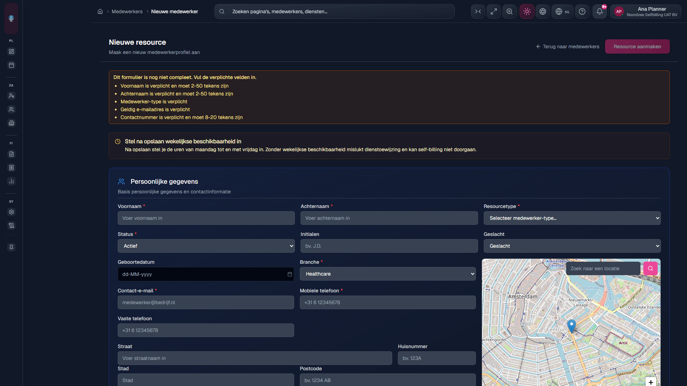Click the Resource aanmaken button

(x=637, y=46)
